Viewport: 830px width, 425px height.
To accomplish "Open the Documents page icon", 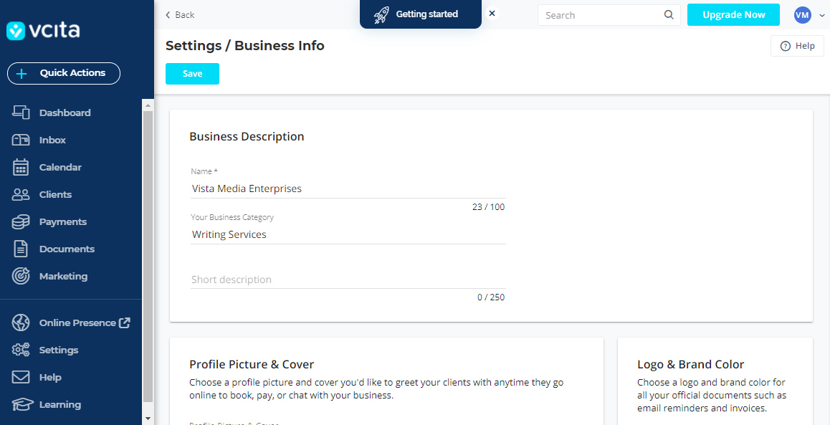I will click(x=21, y=249).
